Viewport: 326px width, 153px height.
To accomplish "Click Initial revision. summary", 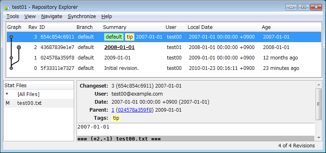I will pos(121,68).
